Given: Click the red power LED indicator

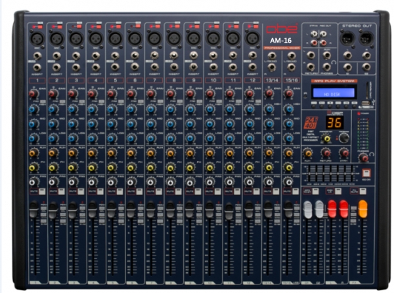Looking at the screenshot, I should click(x=359, y=114).
